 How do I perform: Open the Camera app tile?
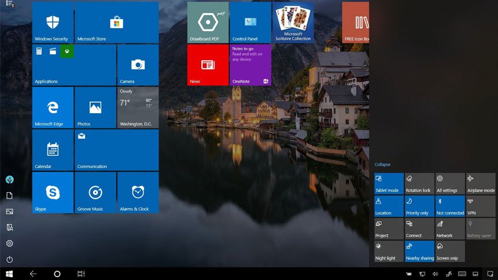(x=138, y=65)
